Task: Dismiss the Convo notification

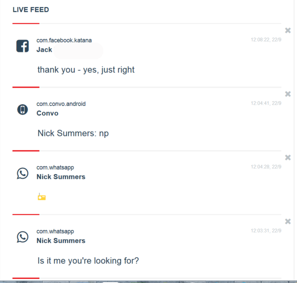Action: 288,94
